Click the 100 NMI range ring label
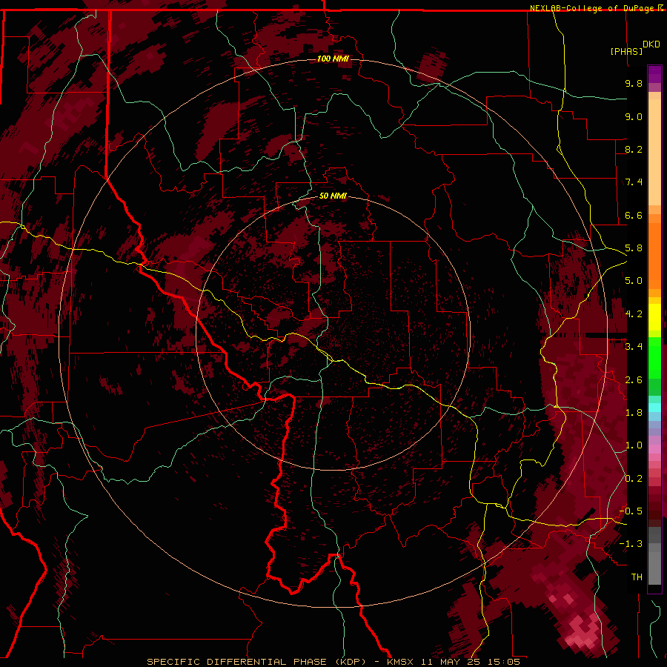The image size is (667, 667). pyautogui.click(x=333, y=59)
